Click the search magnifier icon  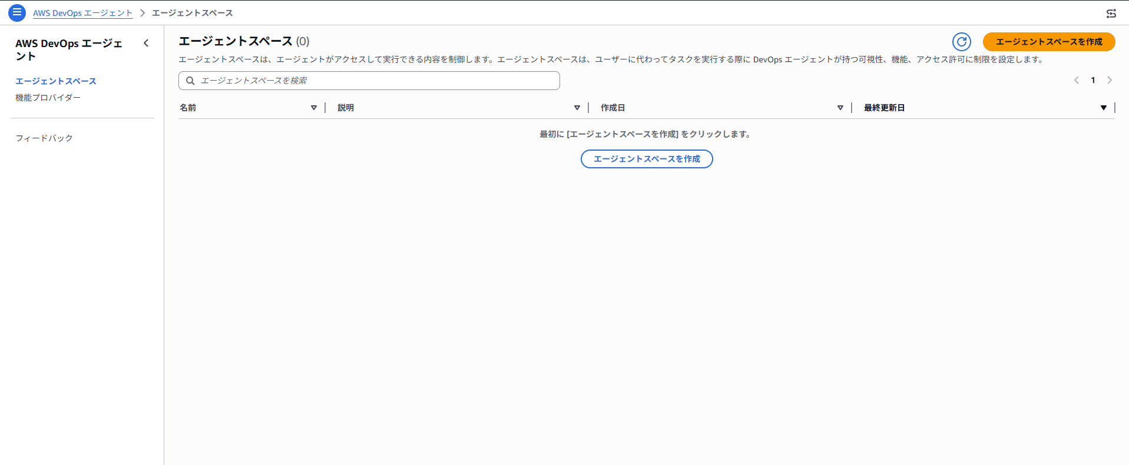click(x=190, y=81)
